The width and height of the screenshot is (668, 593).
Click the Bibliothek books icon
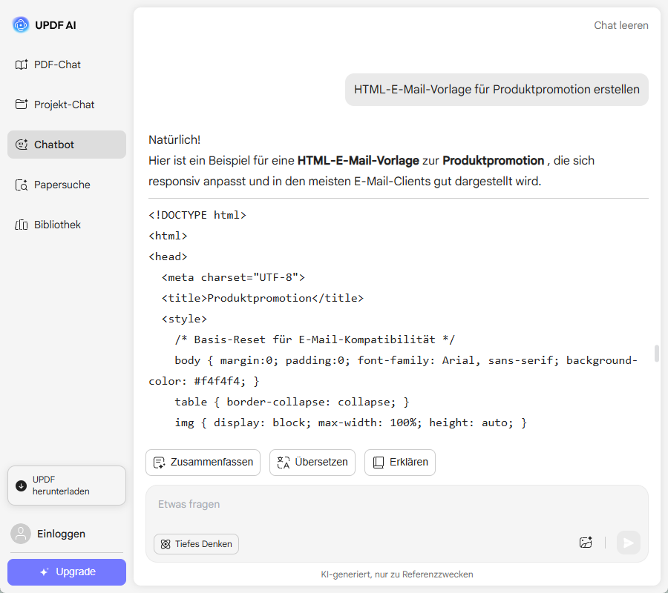pyautogui.click(x=22, y=225)
